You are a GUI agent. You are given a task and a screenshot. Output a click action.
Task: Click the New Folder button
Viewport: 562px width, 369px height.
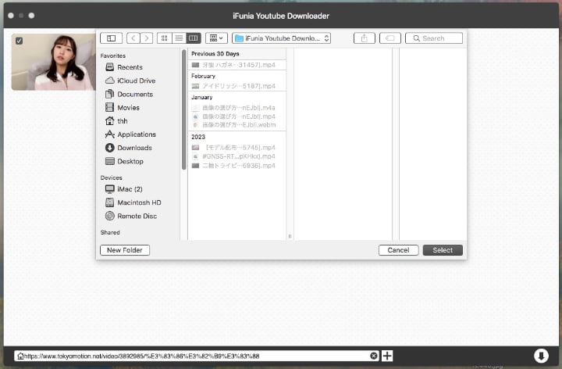point(125,250)
